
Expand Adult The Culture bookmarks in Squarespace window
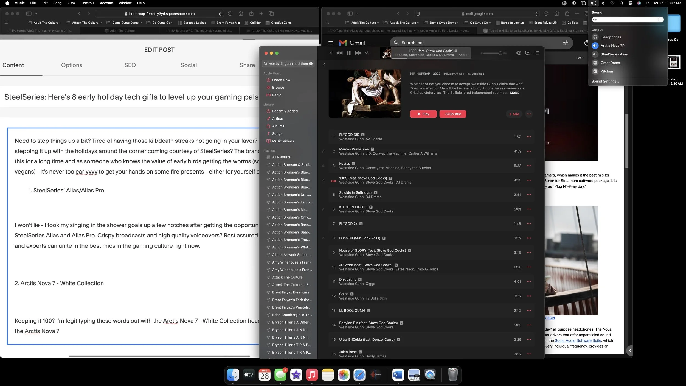click(x=44, y=23)
